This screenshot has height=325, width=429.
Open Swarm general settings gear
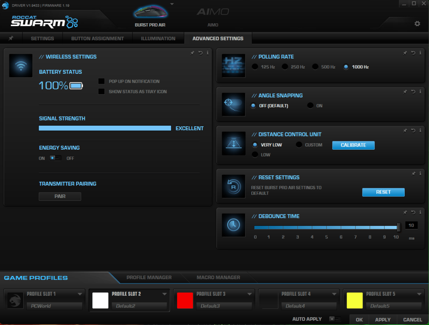click(x=417, y=24)
